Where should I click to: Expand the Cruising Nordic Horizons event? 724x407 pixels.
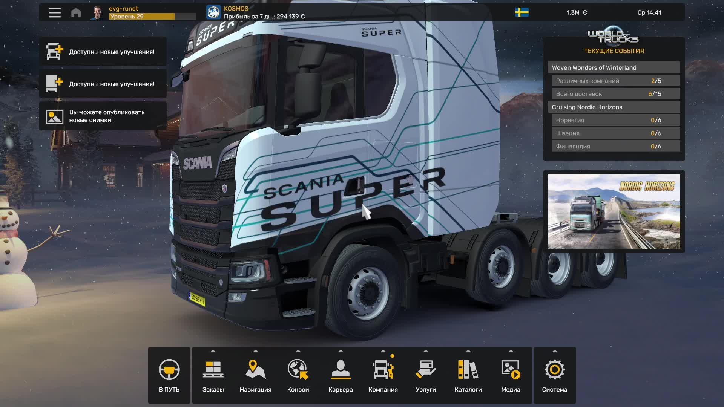[x=614, y=107]
